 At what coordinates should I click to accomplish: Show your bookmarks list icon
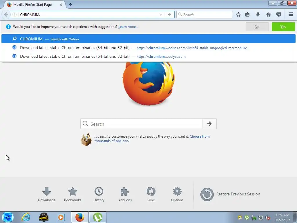tap(247, 15)
